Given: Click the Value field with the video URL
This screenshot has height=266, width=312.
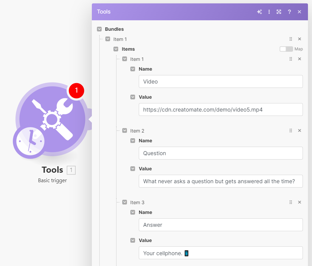Looking at the screenshot, I should (220, 110).
